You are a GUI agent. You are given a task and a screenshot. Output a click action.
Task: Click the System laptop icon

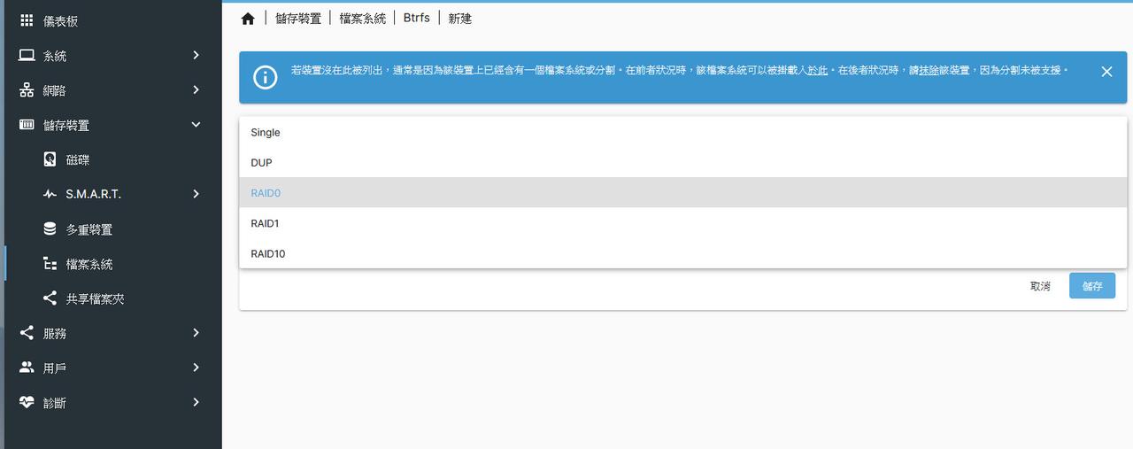pyautogui.click(x=27, y=55)
